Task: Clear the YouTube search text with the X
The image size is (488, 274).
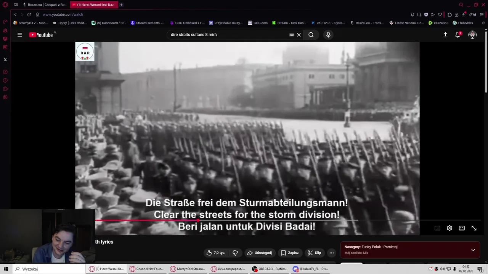Action: click(299, 35)
